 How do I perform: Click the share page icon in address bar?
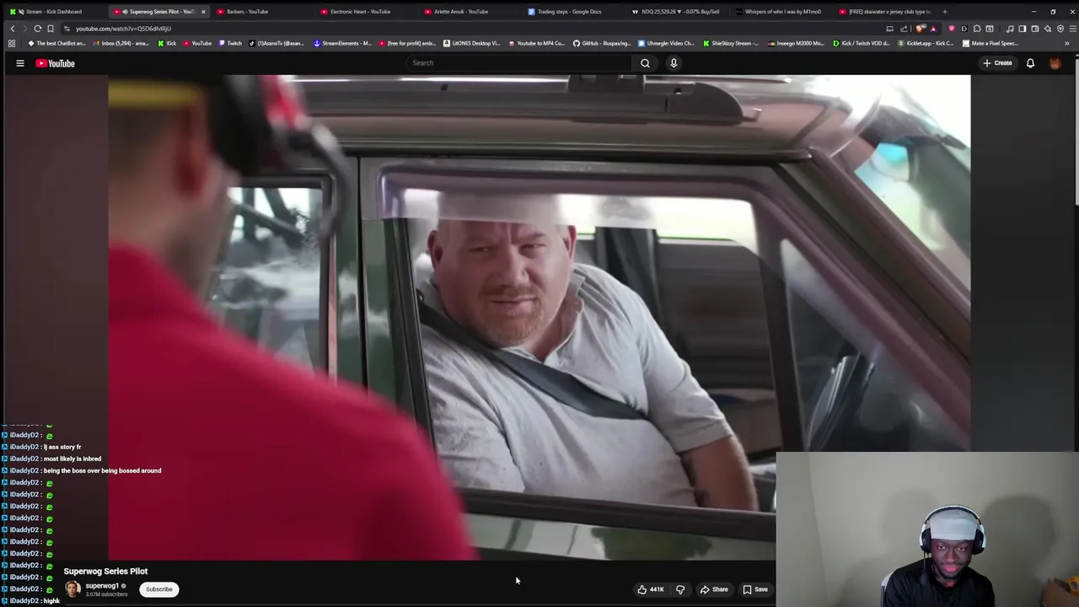[x=904, y=29]
